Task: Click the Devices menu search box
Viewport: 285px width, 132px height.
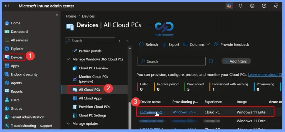Action: pyautogui.click(x=90, y=41)
